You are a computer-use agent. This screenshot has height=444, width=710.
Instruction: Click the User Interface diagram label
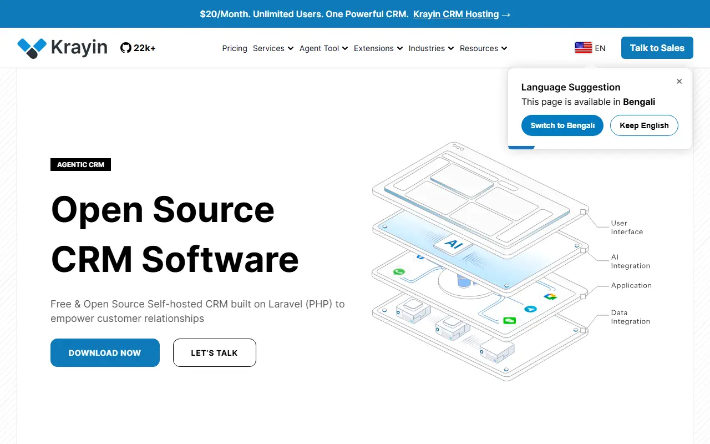[627, 228]
